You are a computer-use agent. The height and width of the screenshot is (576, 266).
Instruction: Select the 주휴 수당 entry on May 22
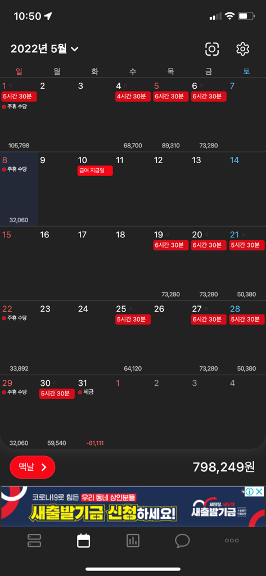14,318
